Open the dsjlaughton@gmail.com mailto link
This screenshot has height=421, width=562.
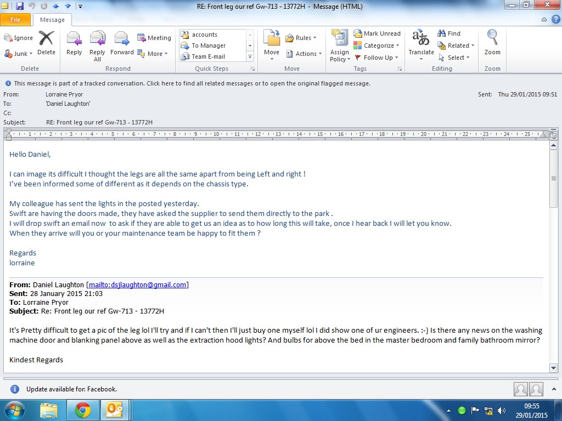[137, 285]
